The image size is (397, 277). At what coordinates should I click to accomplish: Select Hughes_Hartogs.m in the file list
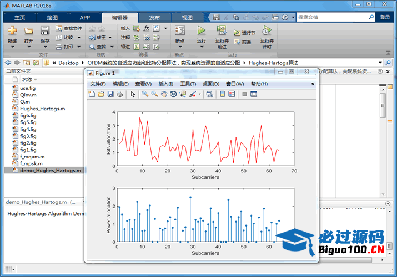[43, 109]
